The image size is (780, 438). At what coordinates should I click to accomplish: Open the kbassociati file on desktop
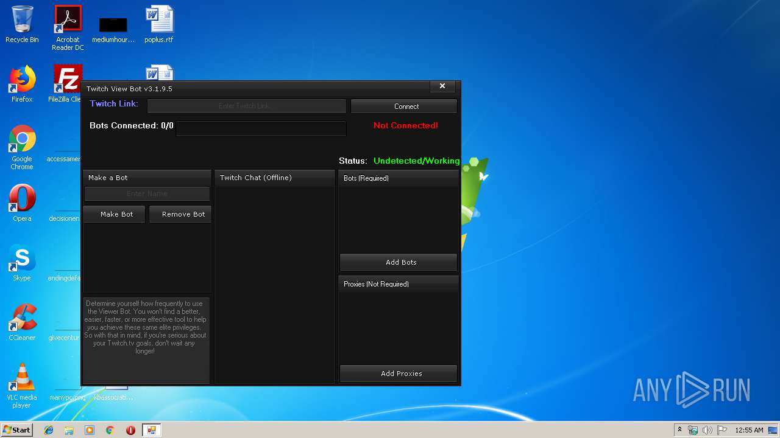(113, 393)
